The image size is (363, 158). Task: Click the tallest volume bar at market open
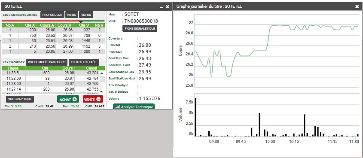tap(195, 117)
